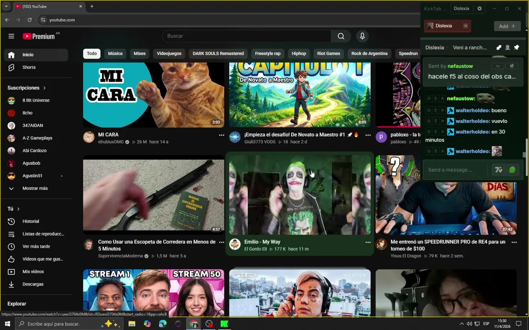Viewport: 529px width, 330px height.
Task: Click the YouTube search field
Action: tap(247, 36)
